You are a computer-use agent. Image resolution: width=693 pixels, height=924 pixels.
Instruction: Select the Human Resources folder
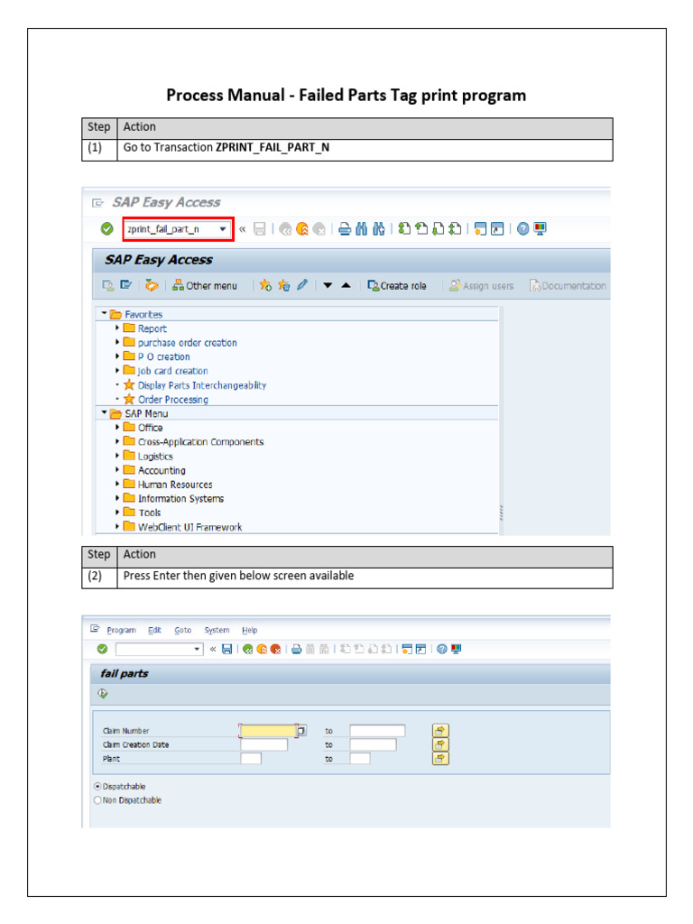(175, 485)
